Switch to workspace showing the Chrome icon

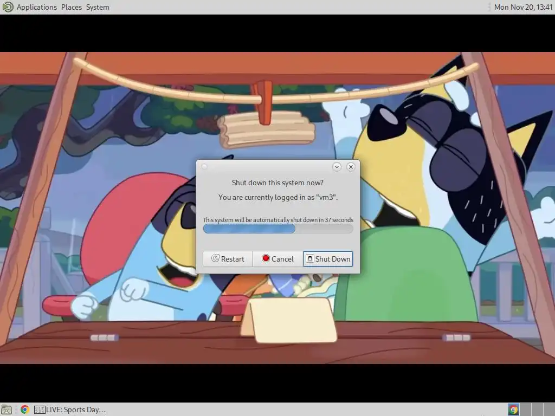pyautogui.click(x=513, y=409)
